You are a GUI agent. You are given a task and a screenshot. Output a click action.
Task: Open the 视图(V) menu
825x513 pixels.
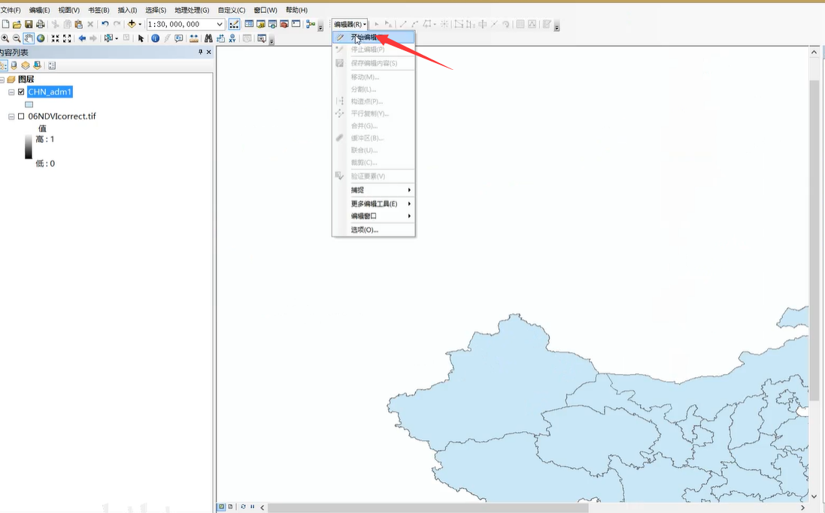(69, 10)
